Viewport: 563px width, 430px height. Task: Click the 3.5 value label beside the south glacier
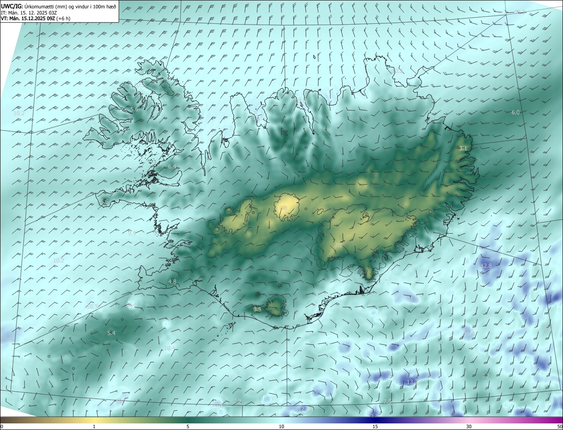[258, 309]
